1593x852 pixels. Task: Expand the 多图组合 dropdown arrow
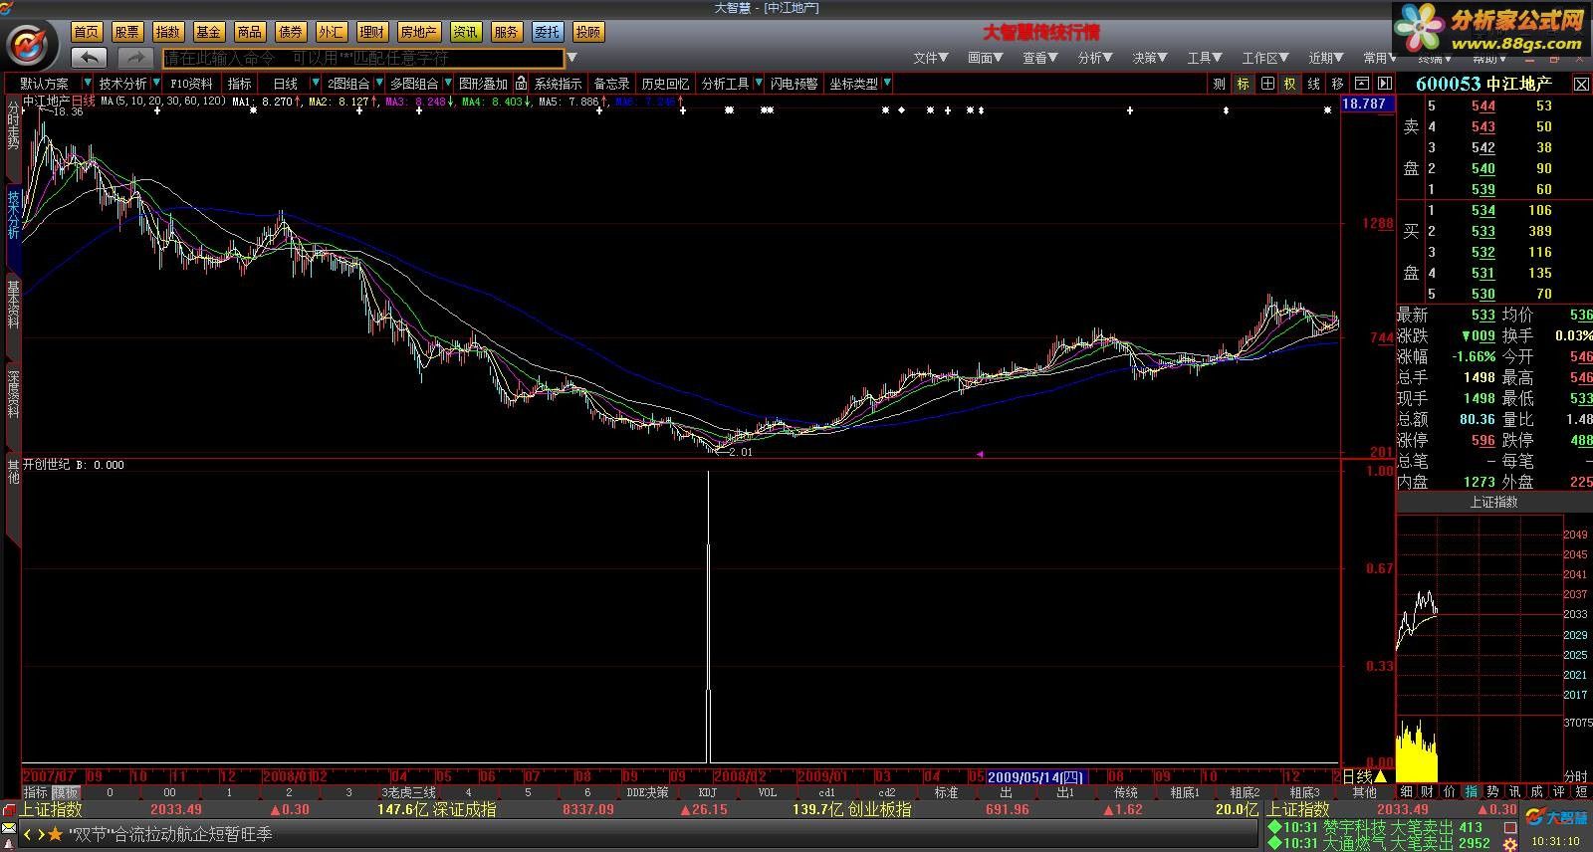click(x=447, y=84)
